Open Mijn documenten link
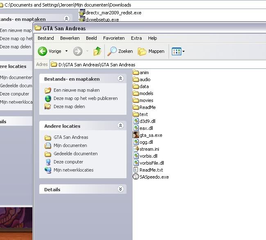Viewport: 266px width, 240px height. click(70, 145)
